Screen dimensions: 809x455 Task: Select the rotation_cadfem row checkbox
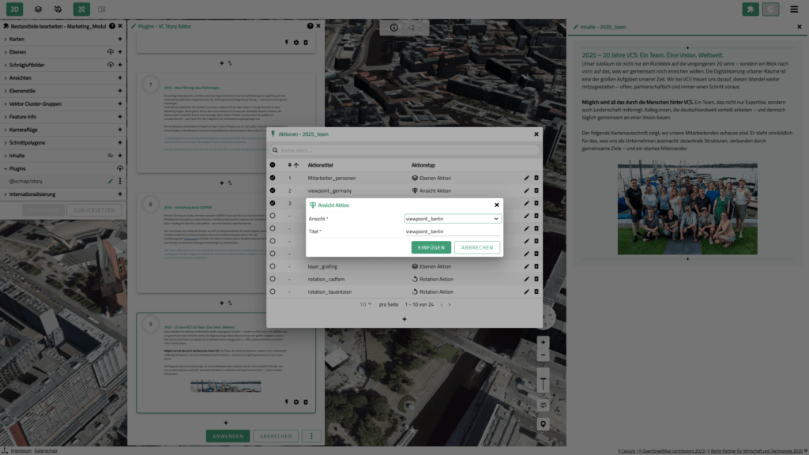pos(273,279)
